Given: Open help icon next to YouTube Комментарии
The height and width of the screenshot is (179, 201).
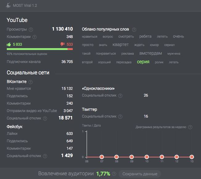Looking at the screenshot, I should (x=35, y=37).
